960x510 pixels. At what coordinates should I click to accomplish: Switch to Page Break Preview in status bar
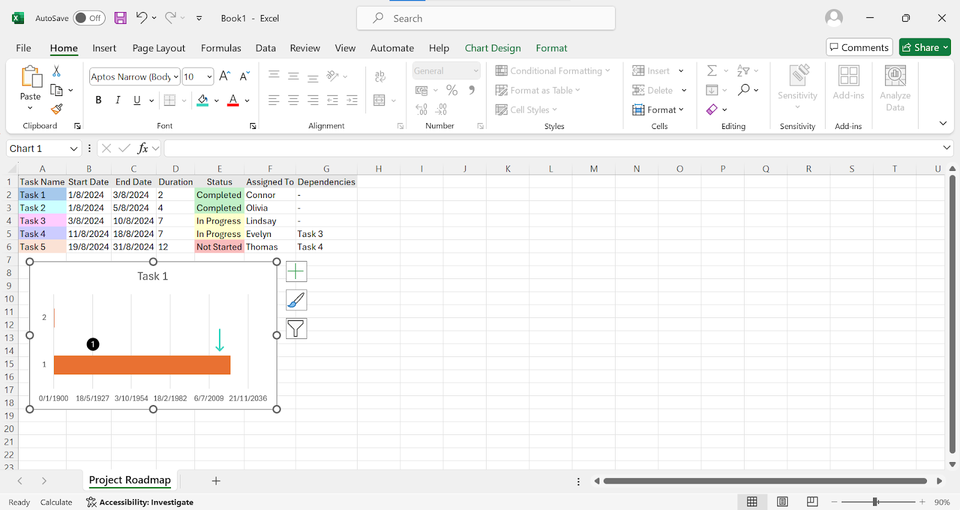coord(812,502)
